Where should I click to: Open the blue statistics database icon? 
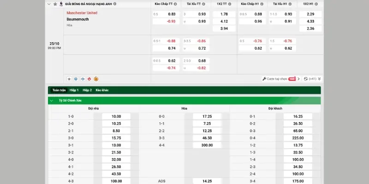pyautogui.click(x=76, y=79)
